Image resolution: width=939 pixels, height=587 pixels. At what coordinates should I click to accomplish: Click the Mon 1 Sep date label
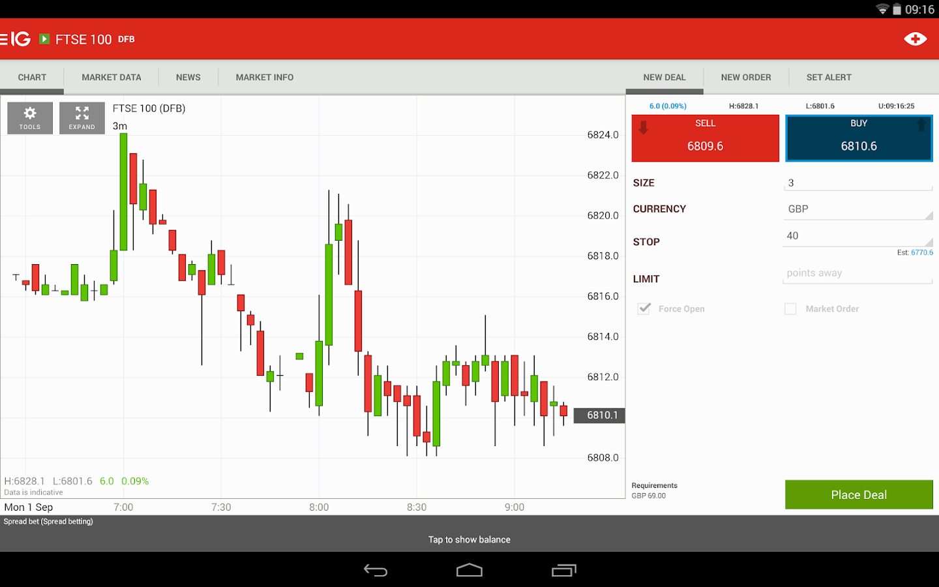[x=29, y=507]
